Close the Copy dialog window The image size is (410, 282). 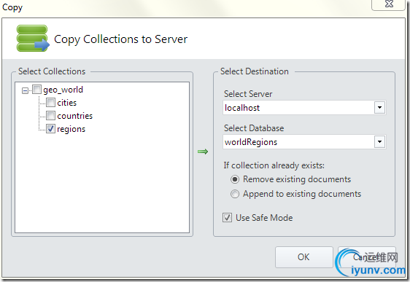389,4
